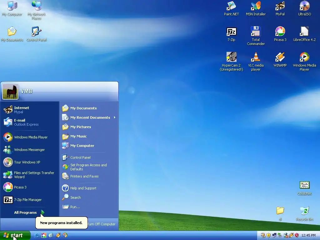Click Winamp agent icon in system tray
Image resolution: width=320 pixels, height=240 pixels.
coord(291,235)
